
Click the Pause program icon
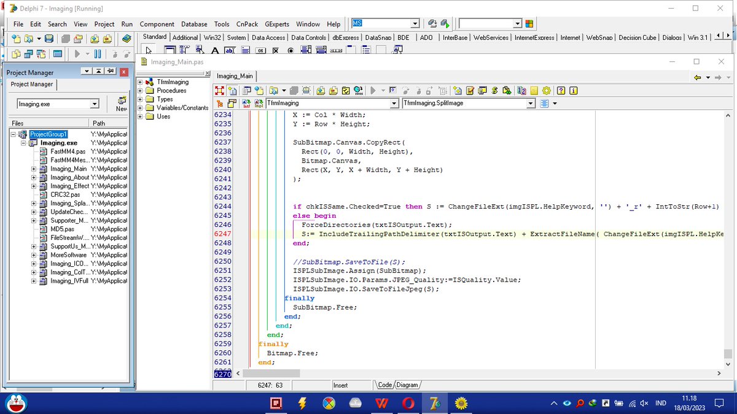pos(98,54)
